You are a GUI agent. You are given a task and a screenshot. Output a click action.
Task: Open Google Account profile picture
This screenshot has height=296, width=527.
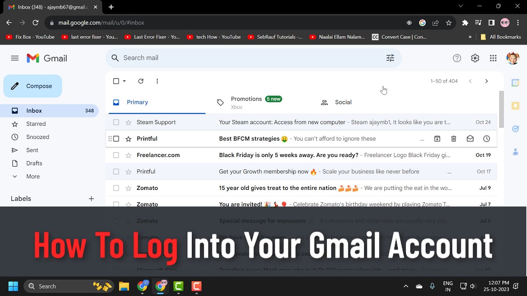tap(513, 58)
